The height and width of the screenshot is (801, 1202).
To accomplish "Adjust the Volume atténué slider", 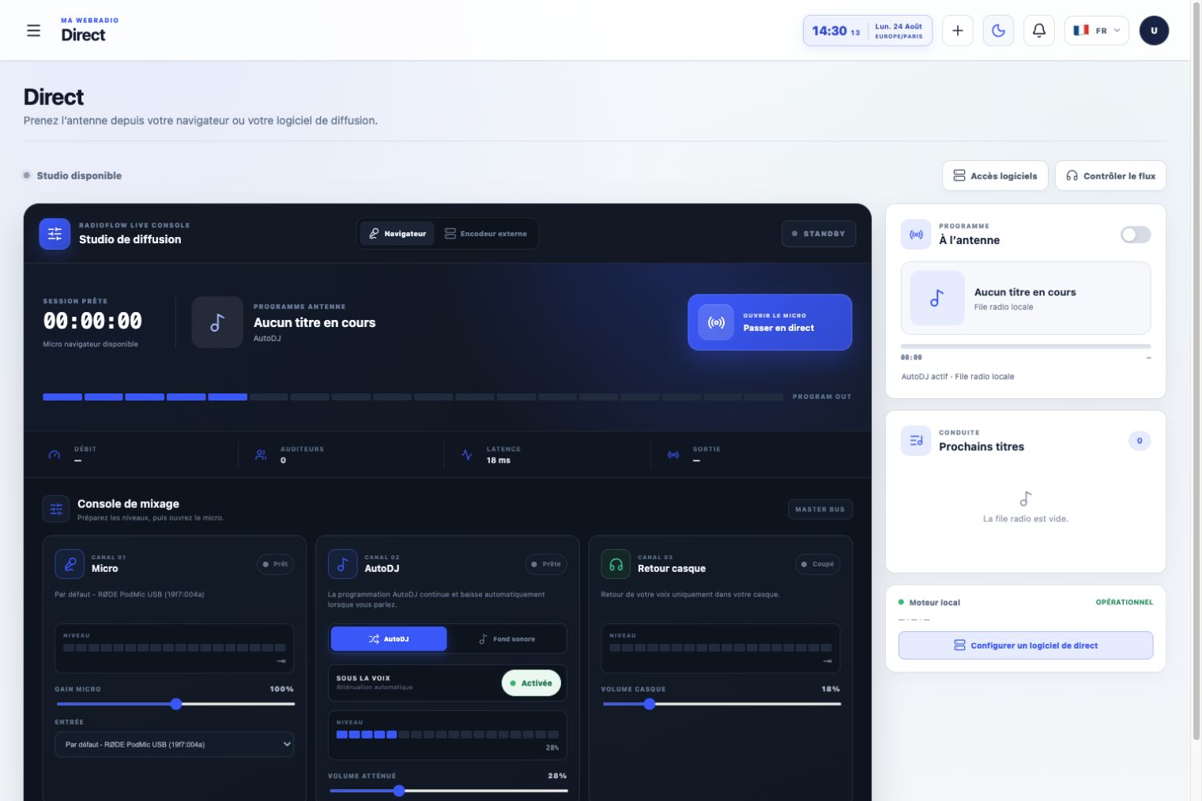I will 448,791.
